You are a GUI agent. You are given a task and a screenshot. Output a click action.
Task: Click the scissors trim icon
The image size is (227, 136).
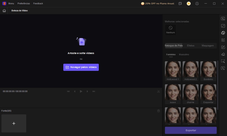click(159, 91)
